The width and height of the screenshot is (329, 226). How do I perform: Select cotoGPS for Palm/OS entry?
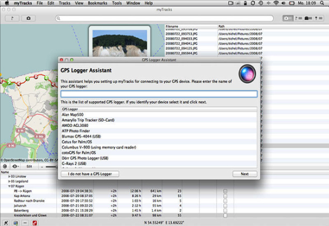(x=159, y=153)
